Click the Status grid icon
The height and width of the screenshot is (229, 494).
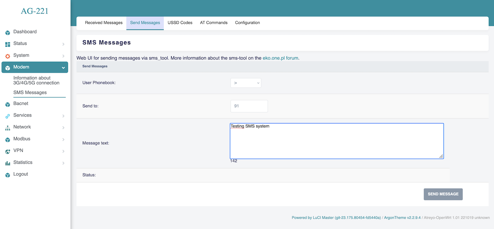click(x=8, y=44)
